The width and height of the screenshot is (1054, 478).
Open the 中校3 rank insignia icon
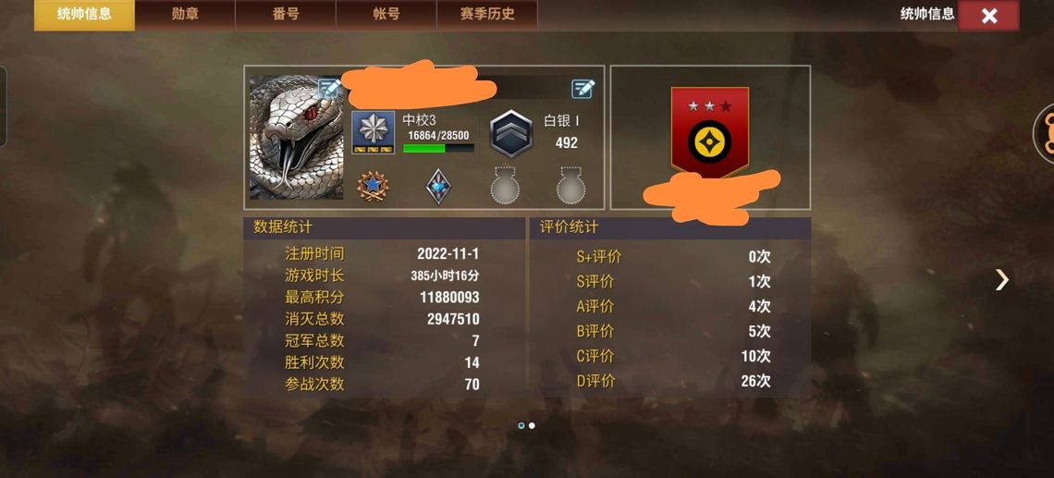point(374,132)
